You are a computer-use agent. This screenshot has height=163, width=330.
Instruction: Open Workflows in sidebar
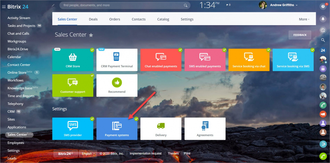pos(15,80)
